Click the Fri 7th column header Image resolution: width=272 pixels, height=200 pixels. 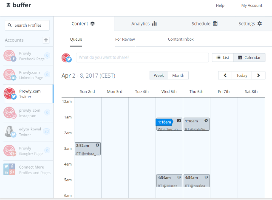point(224,92)
